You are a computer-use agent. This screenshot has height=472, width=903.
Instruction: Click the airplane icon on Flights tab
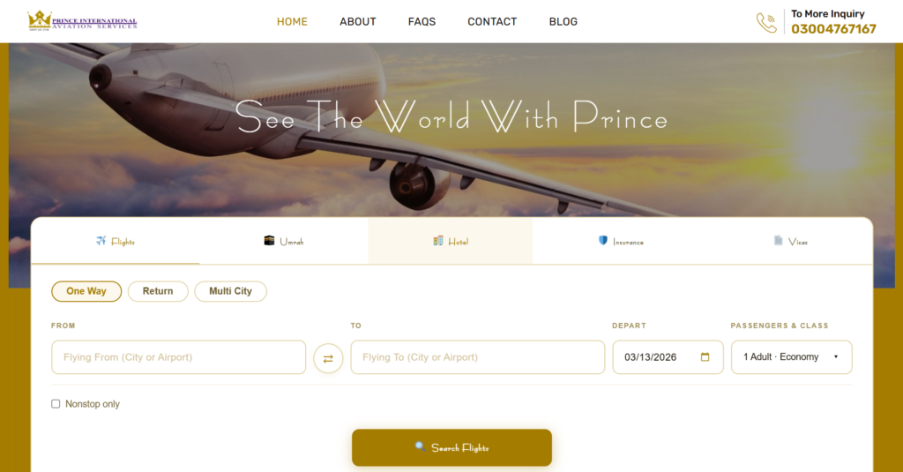pyautogui.click(x=101, y=240)
